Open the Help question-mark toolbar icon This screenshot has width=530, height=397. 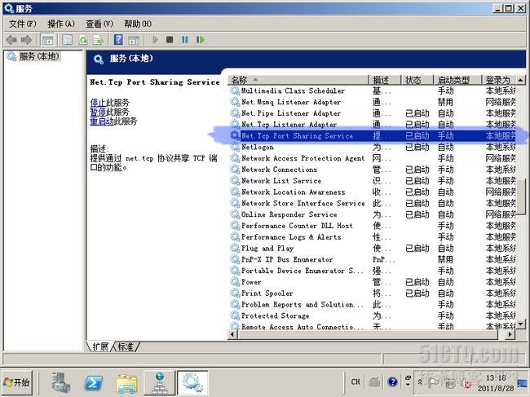[x=118, y=40]
